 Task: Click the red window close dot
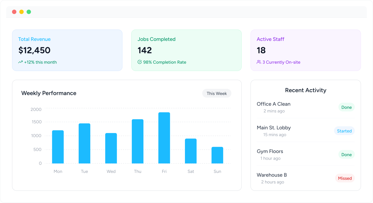pos(14,12)
